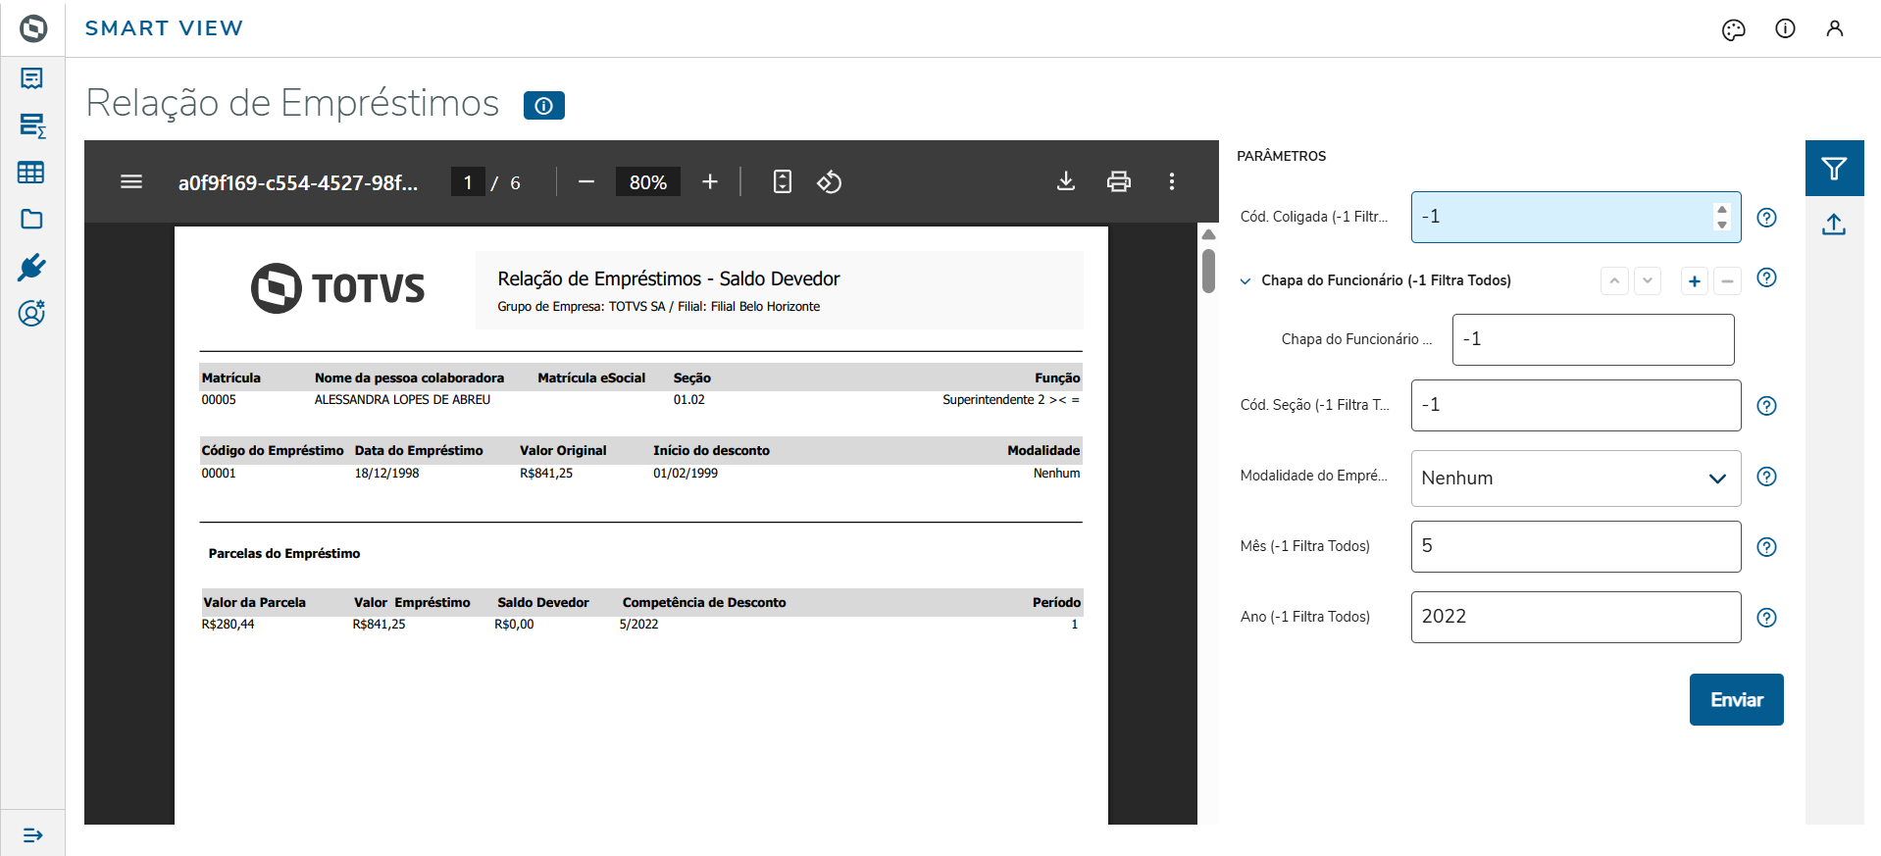The image size is (1881, 856).
Task: Zoom out of the PDF document
Action: pyautogui.click(x=586, y=181)
